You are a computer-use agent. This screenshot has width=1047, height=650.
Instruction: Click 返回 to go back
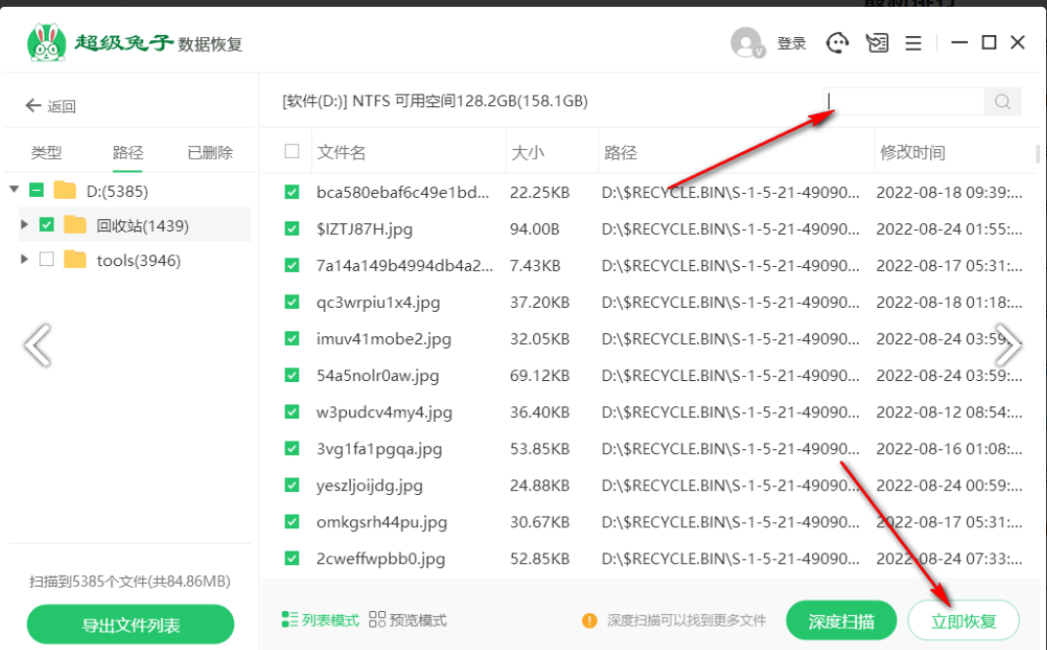61,106
